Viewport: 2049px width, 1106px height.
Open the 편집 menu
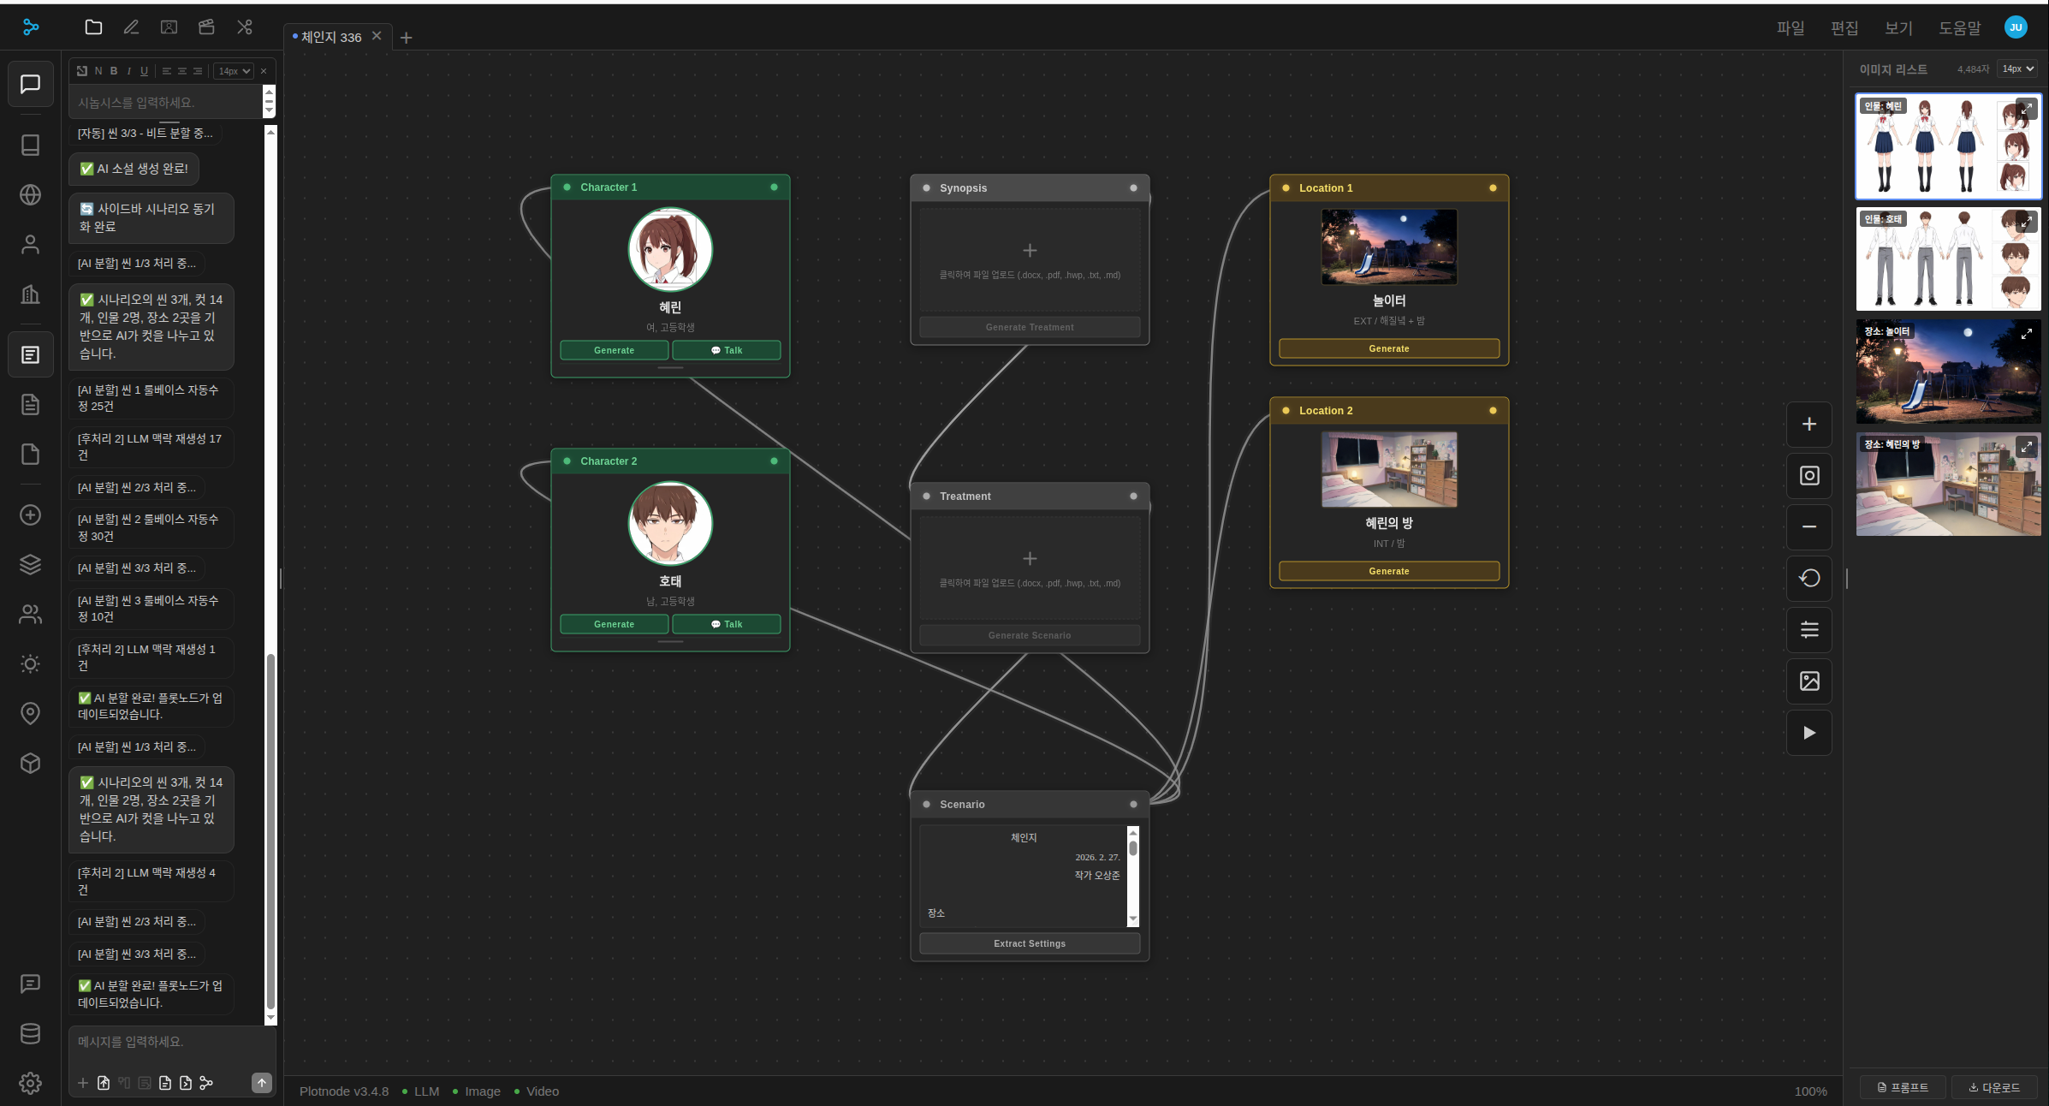pos(1844,27)
